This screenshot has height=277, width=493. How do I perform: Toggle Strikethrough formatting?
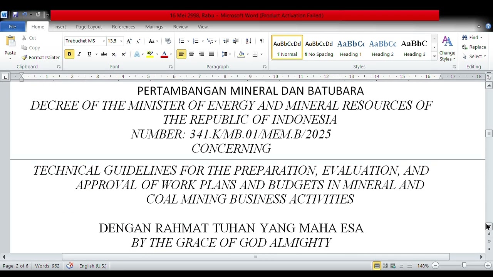point(104,54)
